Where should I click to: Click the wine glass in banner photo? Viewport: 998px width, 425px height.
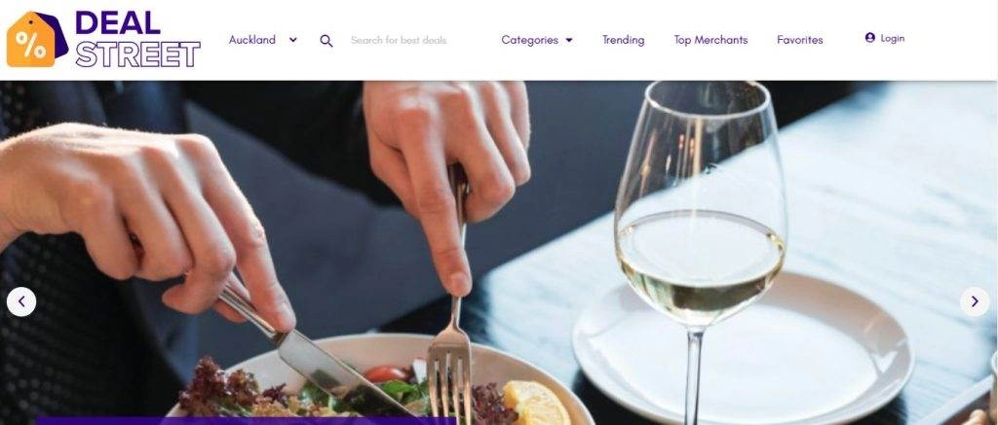(x=700, y=241)
